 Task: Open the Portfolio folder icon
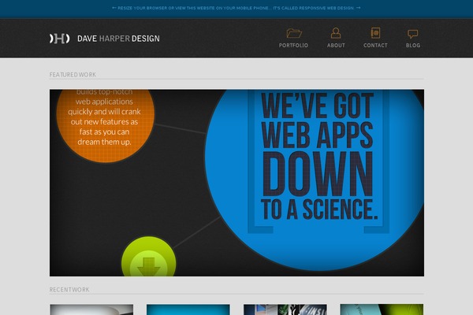[294, 33]
